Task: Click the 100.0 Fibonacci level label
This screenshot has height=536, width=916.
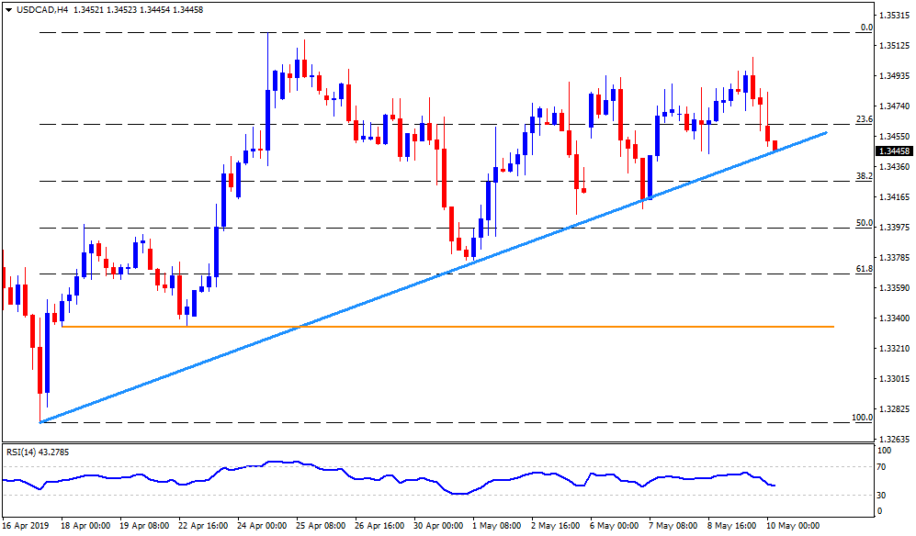Action: (x=861, y=418)
